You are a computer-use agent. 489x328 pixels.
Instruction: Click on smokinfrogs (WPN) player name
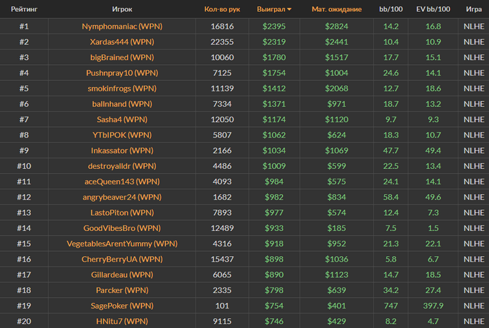(122, 89)
